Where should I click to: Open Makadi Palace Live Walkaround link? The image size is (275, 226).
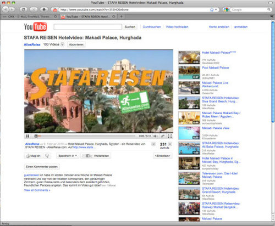click(215, 84)
